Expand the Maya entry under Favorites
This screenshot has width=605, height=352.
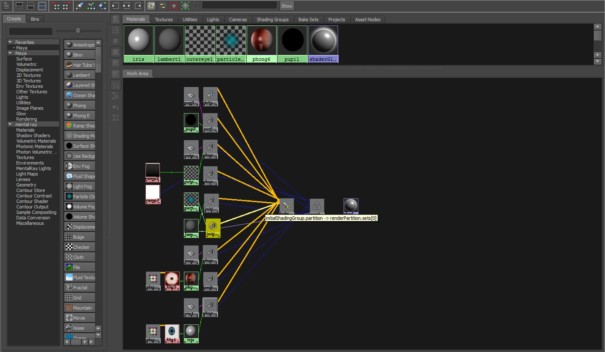coord(14,48)
